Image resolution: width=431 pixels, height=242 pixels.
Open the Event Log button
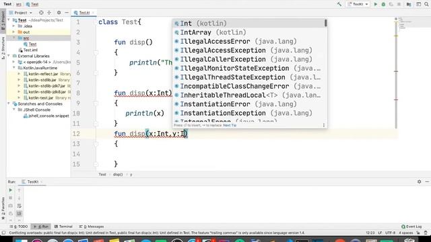[411, 227]
